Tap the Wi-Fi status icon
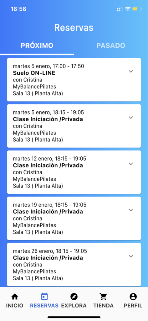 [128, 9]
